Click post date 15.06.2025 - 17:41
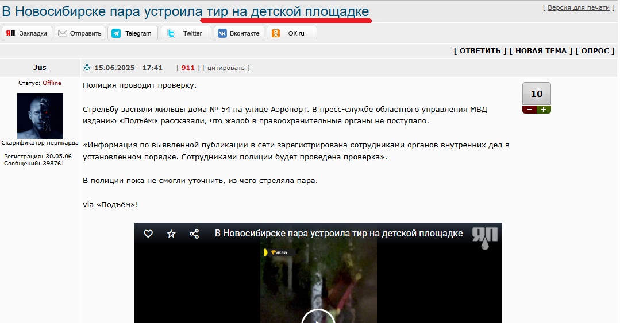Viewport: 620px width, 323px height. tap(129, 68)
